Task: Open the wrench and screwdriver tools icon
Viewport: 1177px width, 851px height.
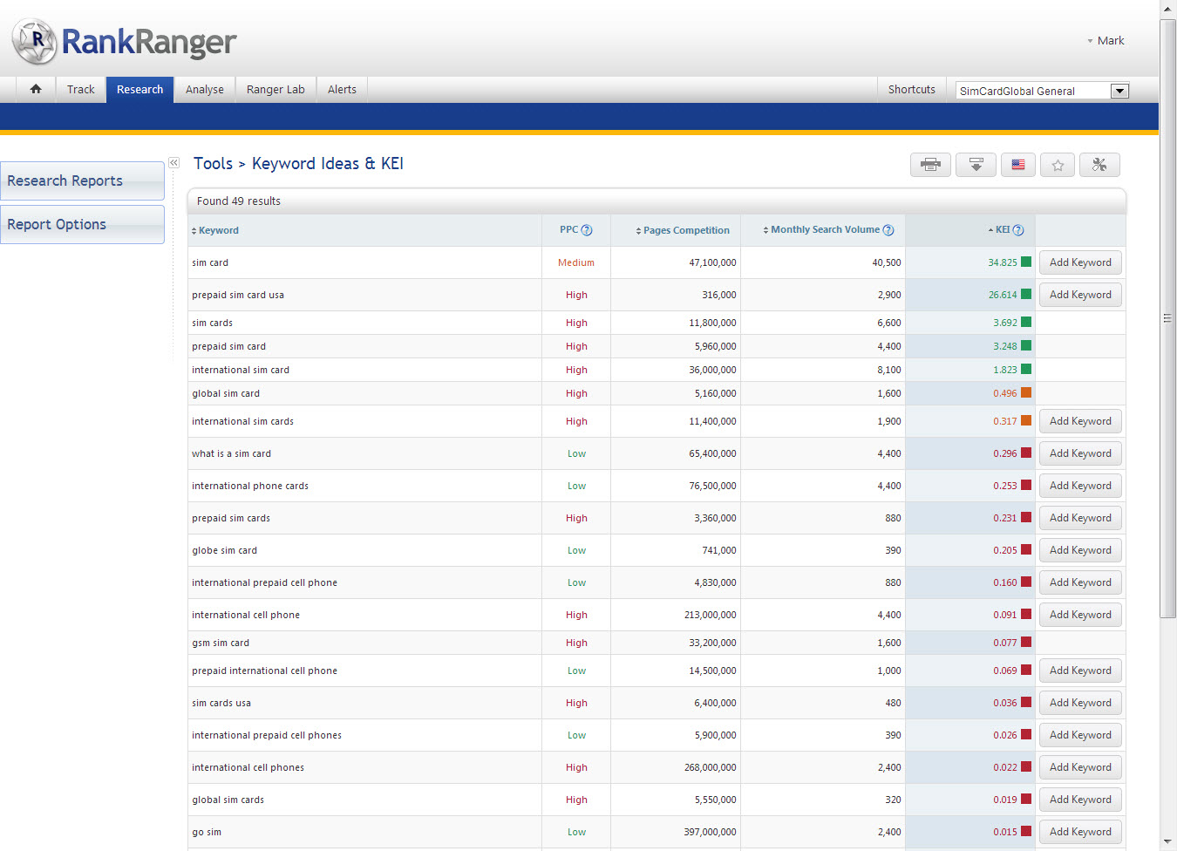Action: click(1099, 165)
